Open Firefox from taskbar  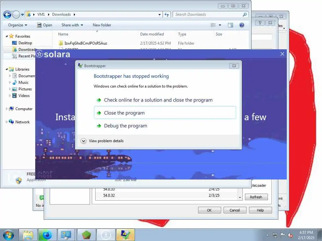47,235
